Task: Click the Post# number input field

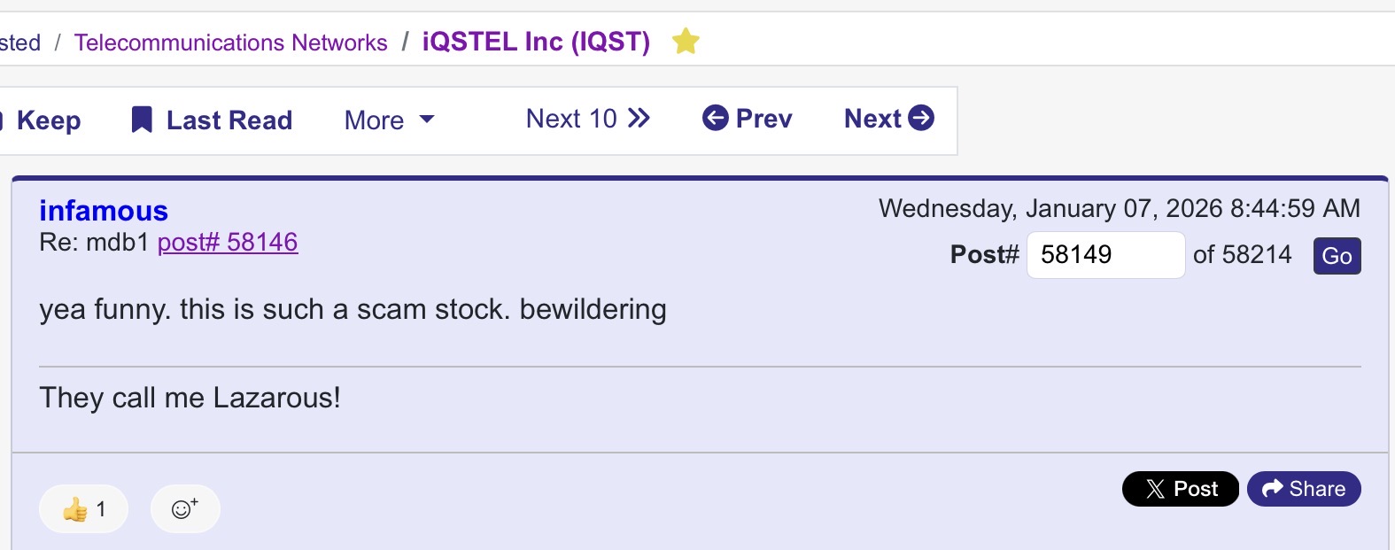Action: 1105,255
